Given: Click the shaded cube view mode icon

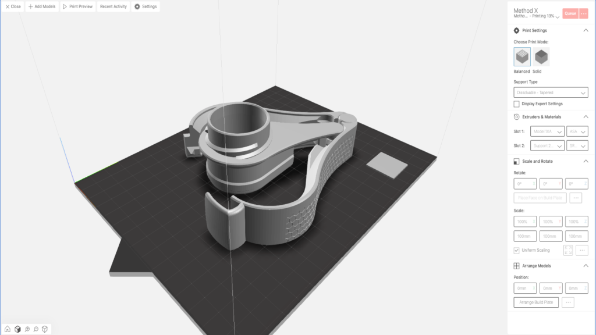Looking at the screenshot, I should 17,329.
